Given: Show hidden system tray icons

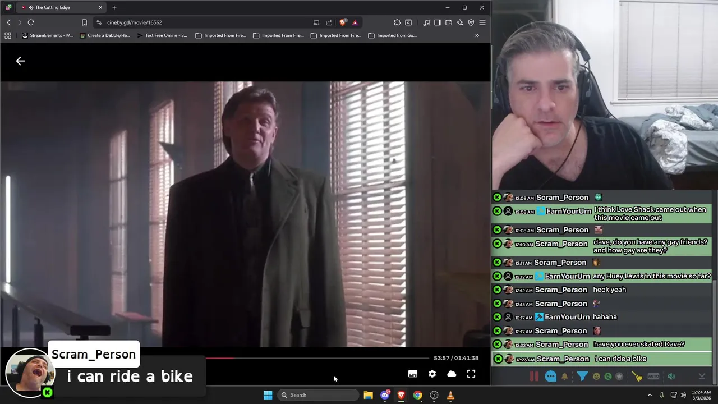Looking at the screenshot, I should tap(650, 395).
